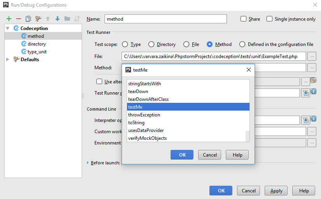Viewport: 321px width, 199px height.
Task: Cancel the testMe method dialog
Action: pos(209,155)
